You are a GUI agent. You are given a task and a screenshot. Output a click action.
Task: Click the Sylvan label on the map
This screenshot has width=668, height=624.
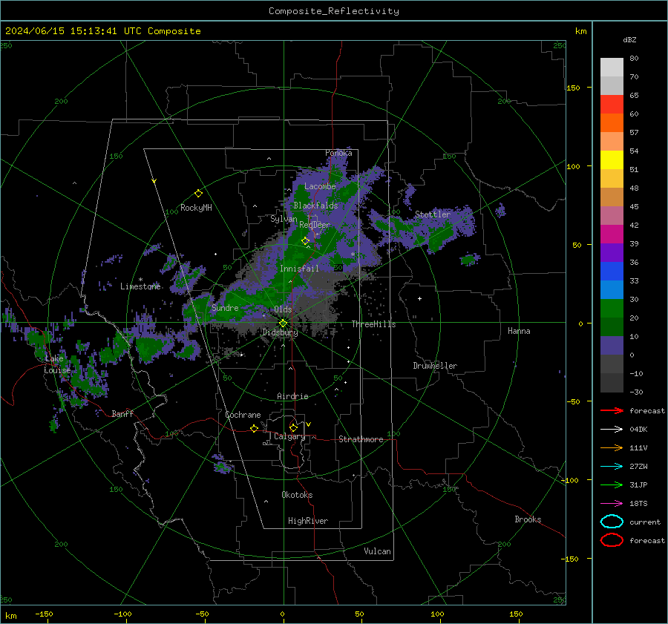click(x=284, y=219)
